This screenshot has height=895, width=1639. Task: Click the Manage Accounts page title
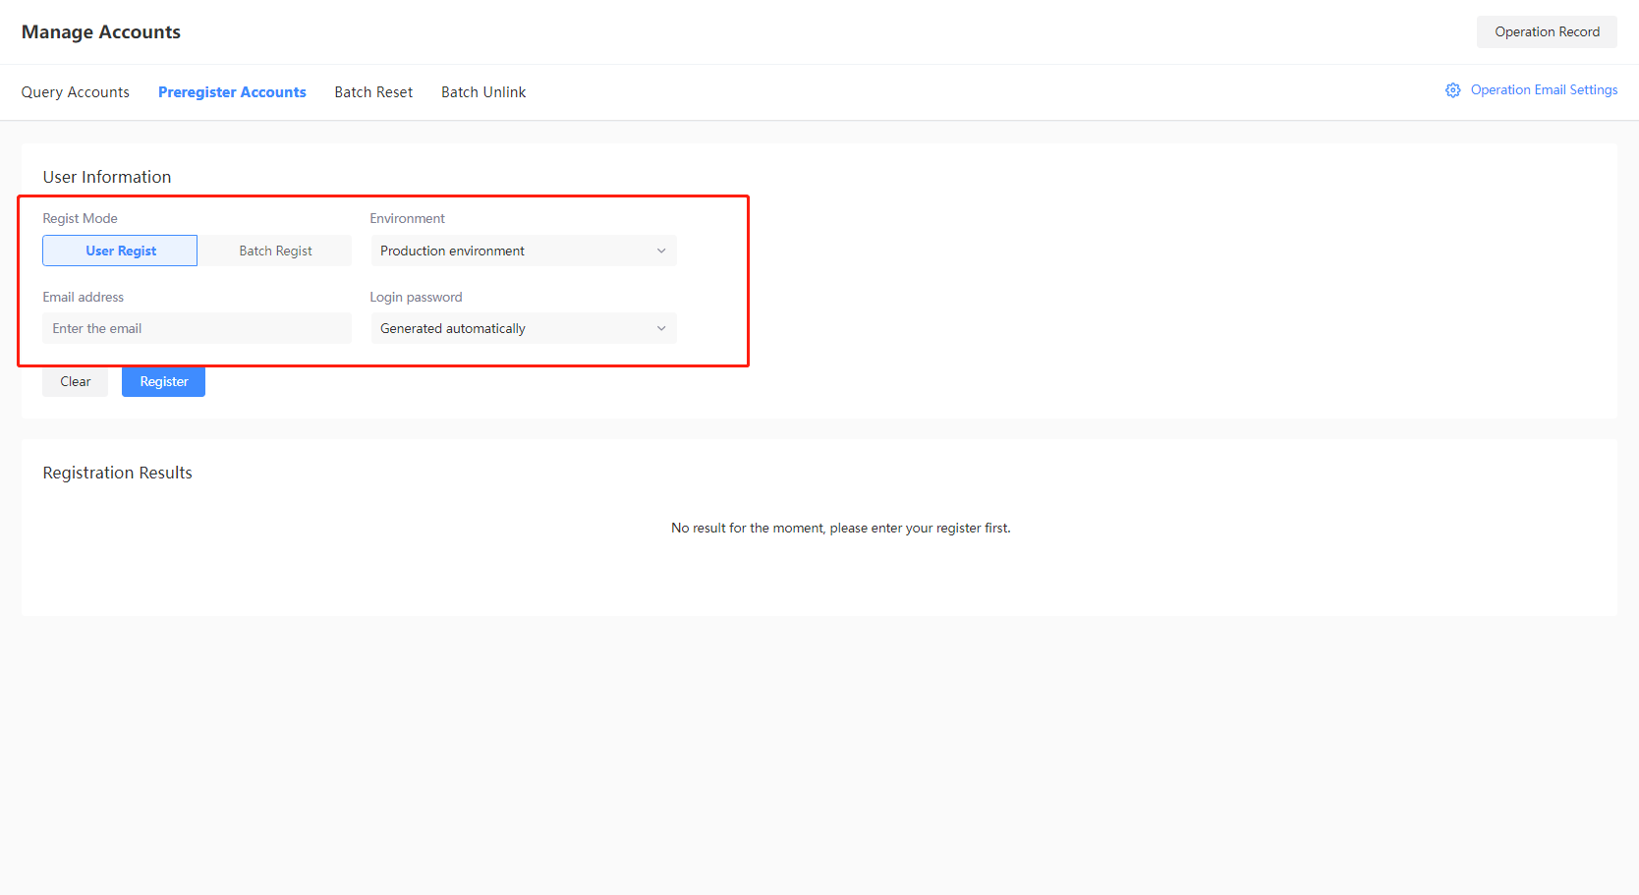tap(101, 32)
